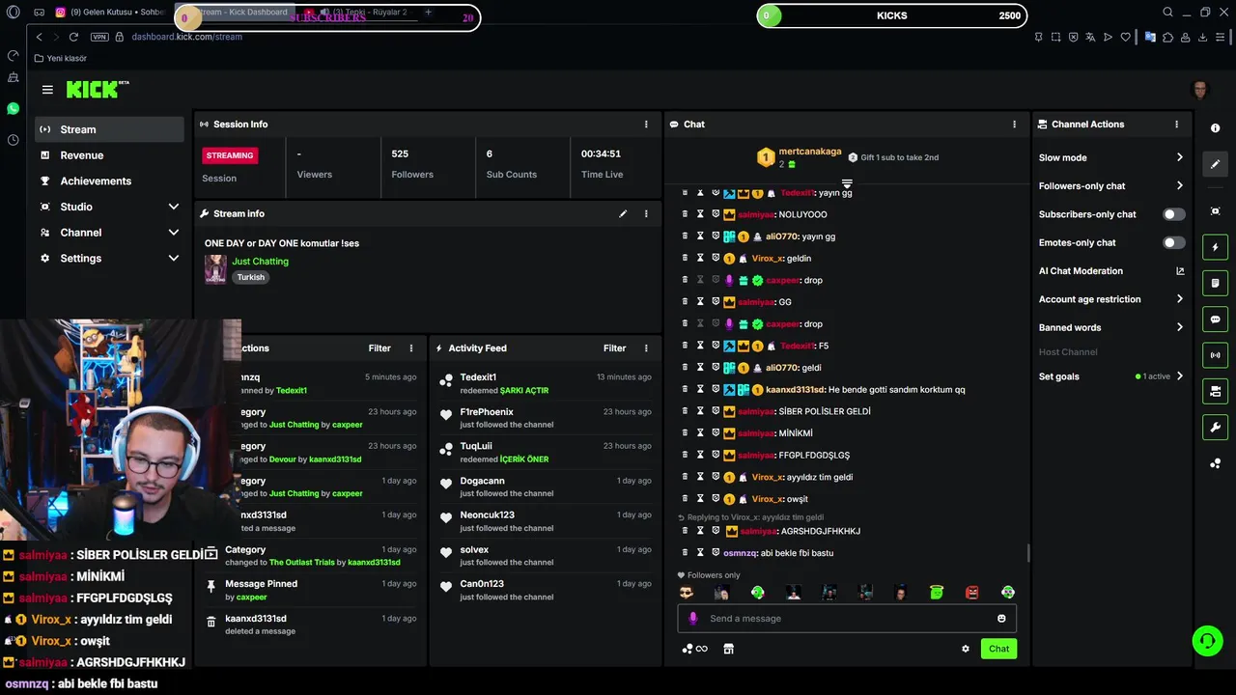Open the shop icon below message box

point(728,649)
